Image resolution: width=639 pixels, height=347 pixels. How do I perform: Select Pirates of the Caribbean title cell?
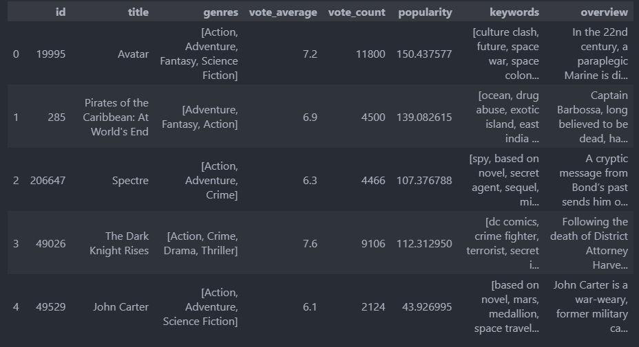point(116,117)
